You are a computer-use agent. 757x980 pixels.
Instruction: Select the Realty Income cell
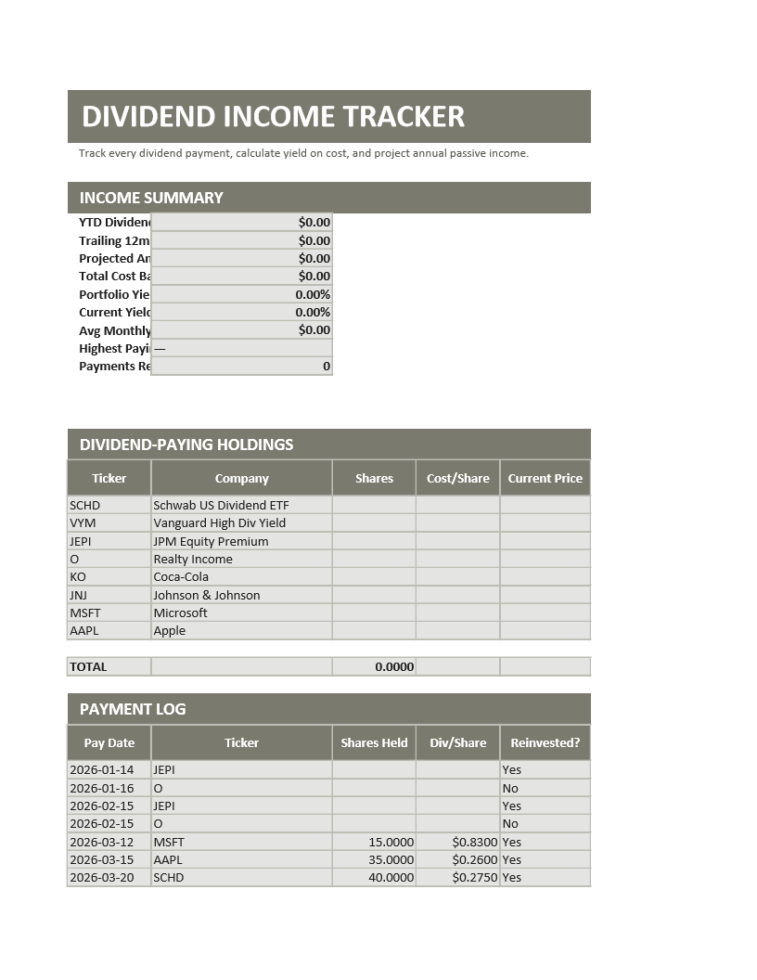click(x=242, y=559)
